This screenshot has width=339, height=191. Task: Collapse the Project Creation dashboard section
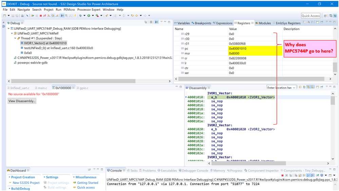click(x=10, y=177)
